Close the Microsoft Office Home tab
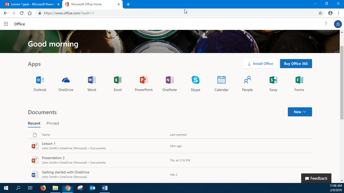This screenshot has width=344, height=193. [119, 4]
